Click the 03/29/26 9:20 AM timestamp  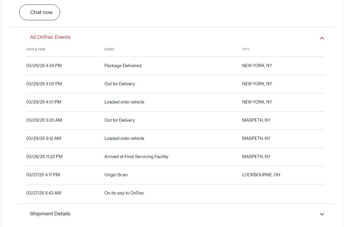[44, 120]
